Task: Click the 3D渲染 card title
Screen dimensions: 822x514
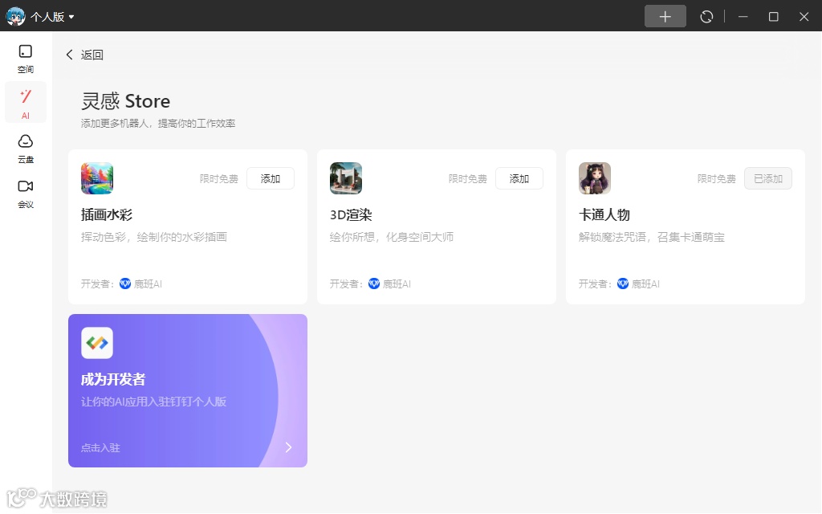Action: (x=351, y=214)
